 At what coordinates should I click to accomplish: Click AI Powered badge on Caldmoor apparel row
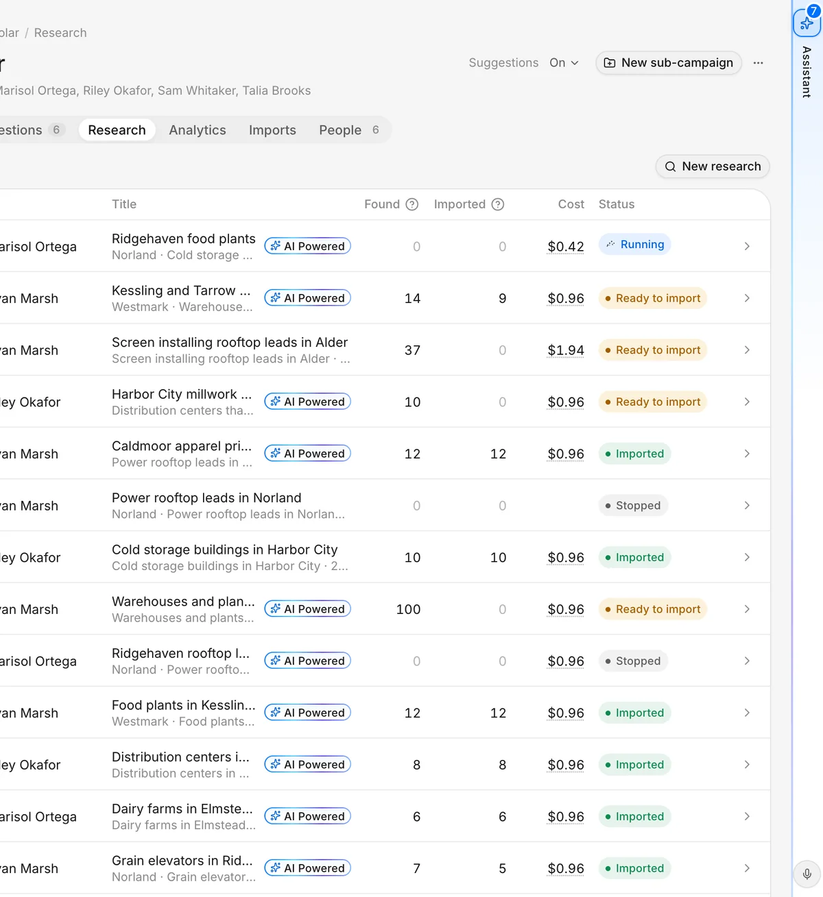click(307, 454)
